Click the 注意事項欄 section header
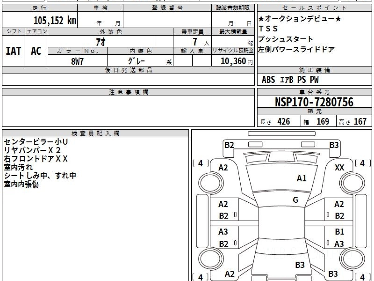374x281 pixels. (128, 92)
